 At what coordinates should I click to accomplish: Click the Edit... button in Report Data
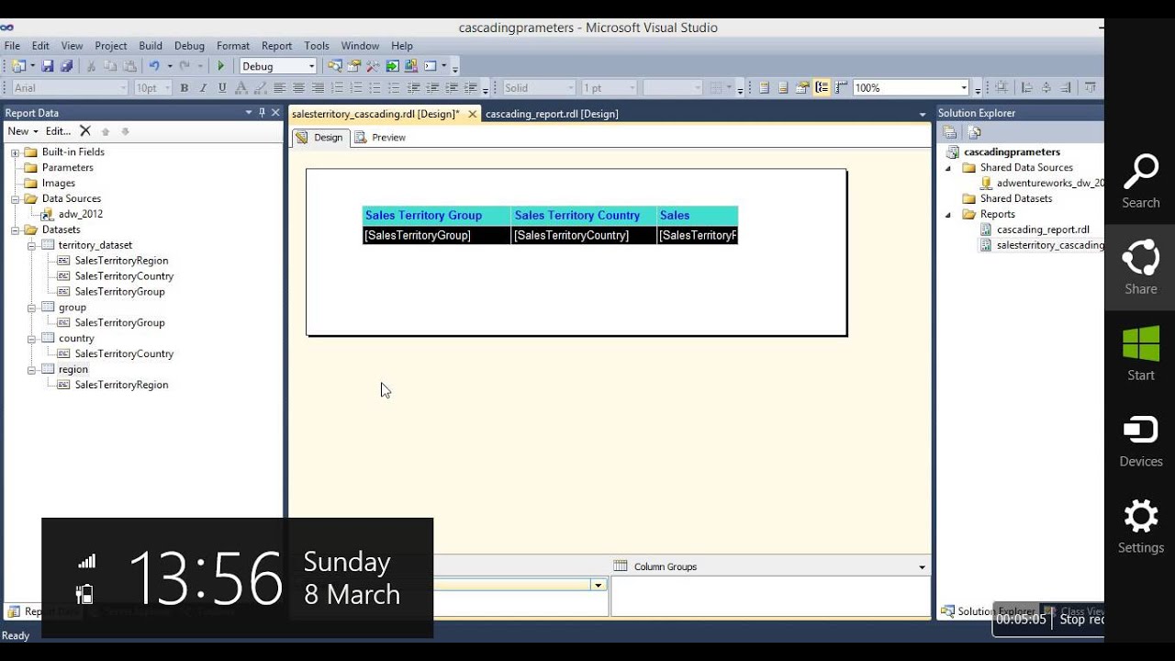58,131
